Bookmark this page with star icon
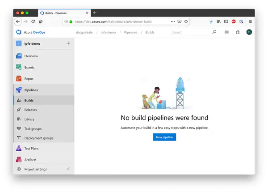Viewport: 268px width, 192px height. coord(186,21)
